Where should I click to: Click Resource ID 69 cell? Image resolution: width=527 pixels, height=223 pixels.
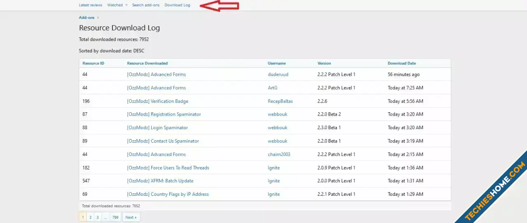click(x=85, y=194)
